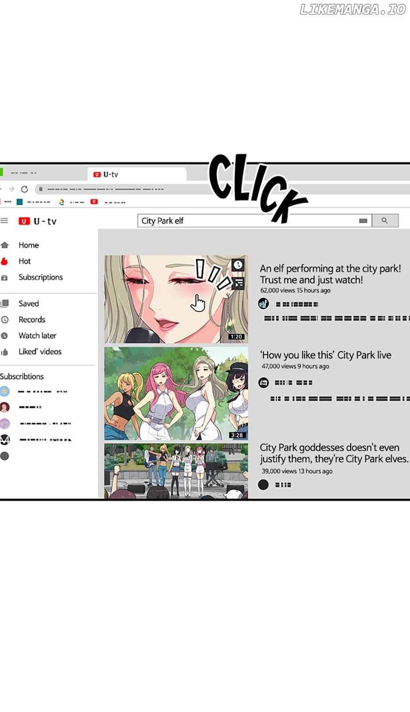Add first video to queue icon
The width and height of the screenshot is (410, 712).
pos(238,284)
